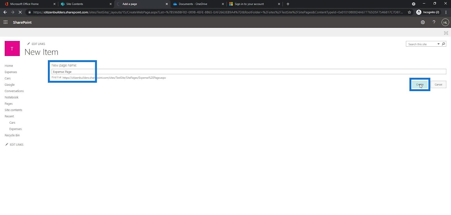Open Pages in left navigation
This screenshot has height=215, width=451.
click(x=9, y=104)
